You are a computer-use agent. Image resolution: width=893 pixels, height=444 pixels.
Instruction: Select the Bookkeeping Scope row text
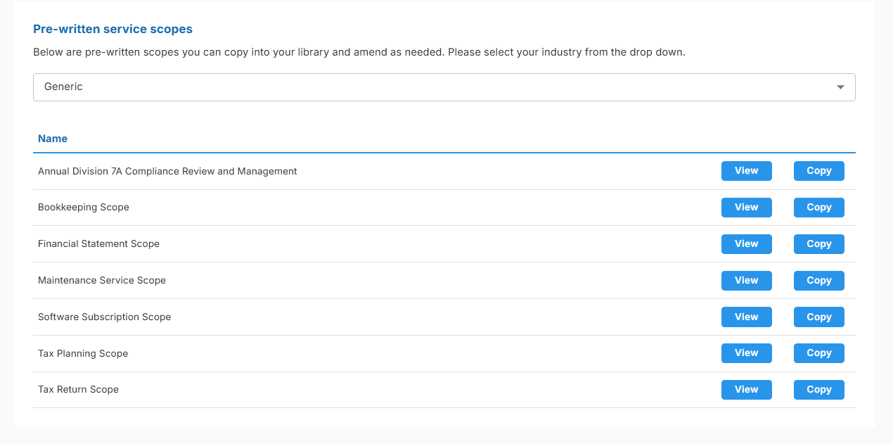coord(84,208)
